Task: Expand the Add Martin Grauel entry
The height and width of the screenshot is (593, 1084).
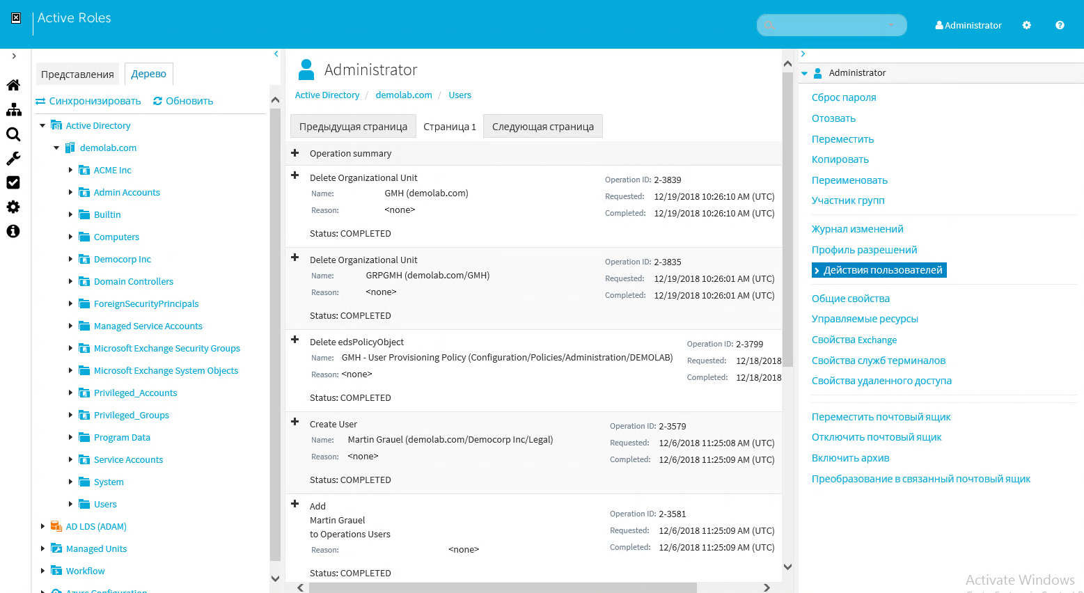Action: click(294, 503)
